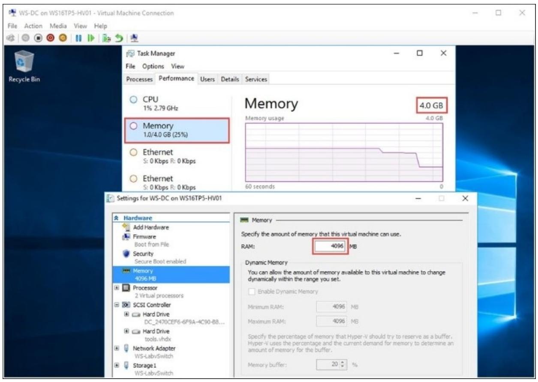Click the RAM field showing 4096

point(330,246)
